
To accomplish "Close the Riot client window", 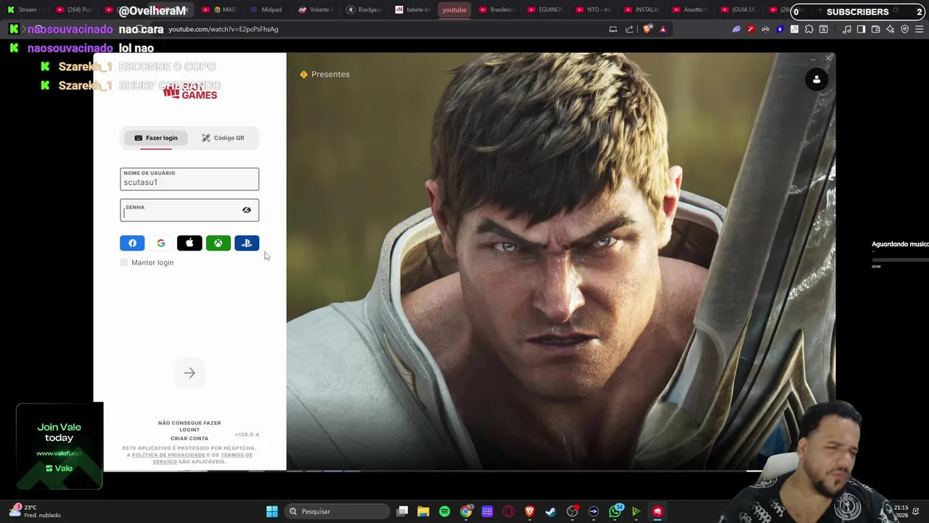I will pos(828,58).
